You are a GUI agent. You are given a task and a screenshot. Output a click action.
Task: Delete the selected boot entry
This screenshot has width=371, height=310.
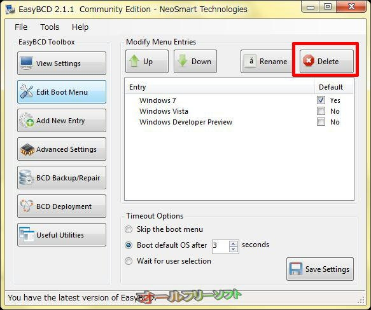[x=326, y=62]
